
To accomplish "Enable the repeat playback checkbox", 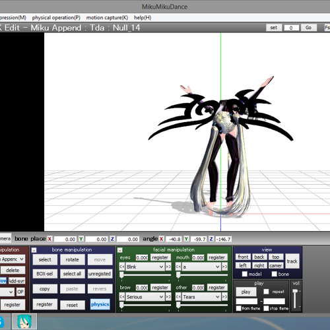I will (266, 292).
